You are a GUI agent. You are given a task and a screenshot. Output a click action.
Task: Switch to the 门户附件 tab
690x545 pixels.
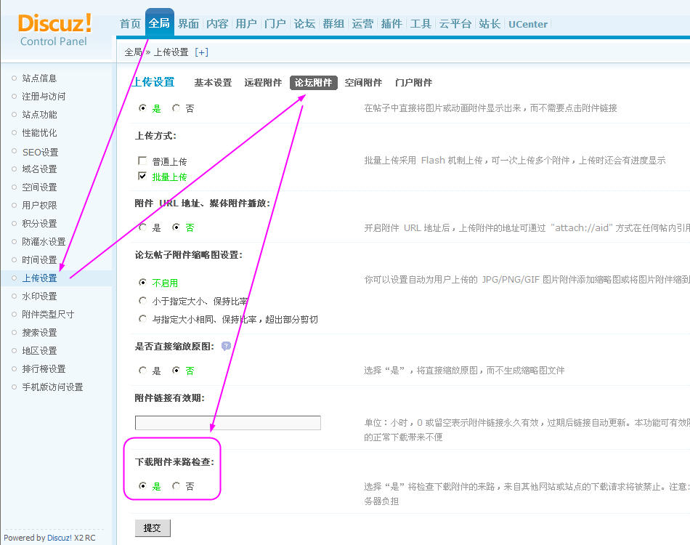414,83
